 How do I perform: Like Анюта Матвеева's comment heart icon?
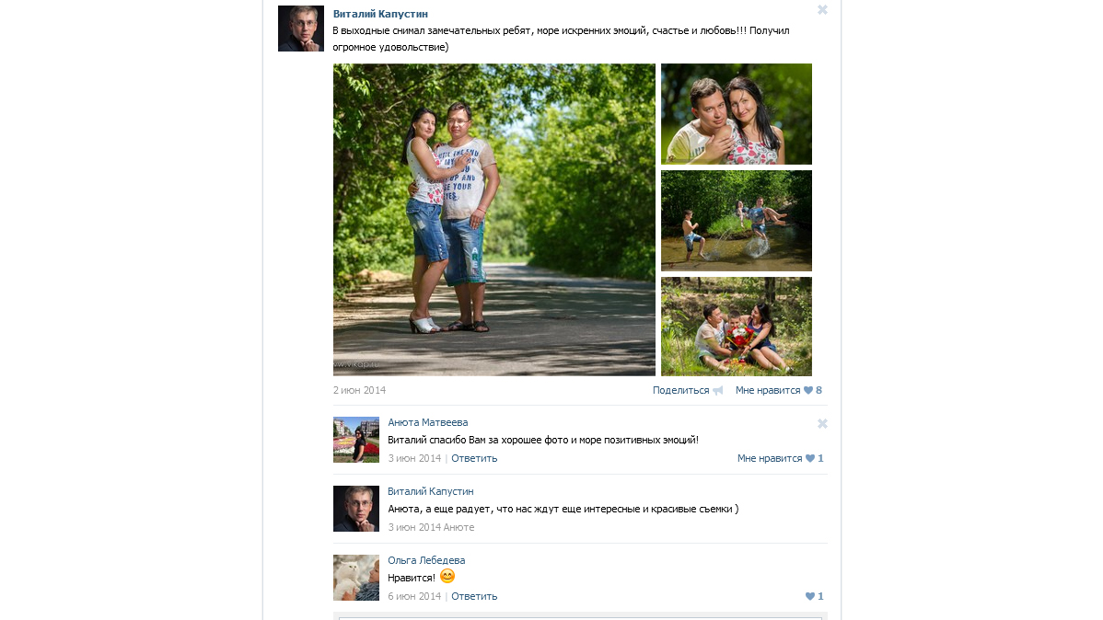[x=809, y=458]
